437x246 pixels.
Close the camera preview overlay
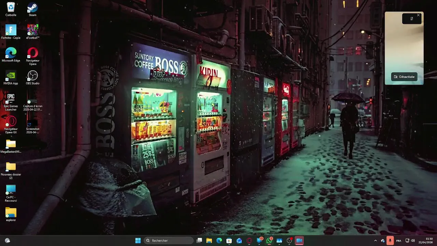click(418, 15)
